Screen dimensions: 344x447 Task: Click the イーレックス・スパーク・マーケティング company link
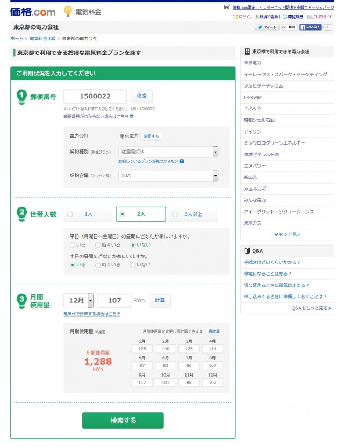(285, 74)
